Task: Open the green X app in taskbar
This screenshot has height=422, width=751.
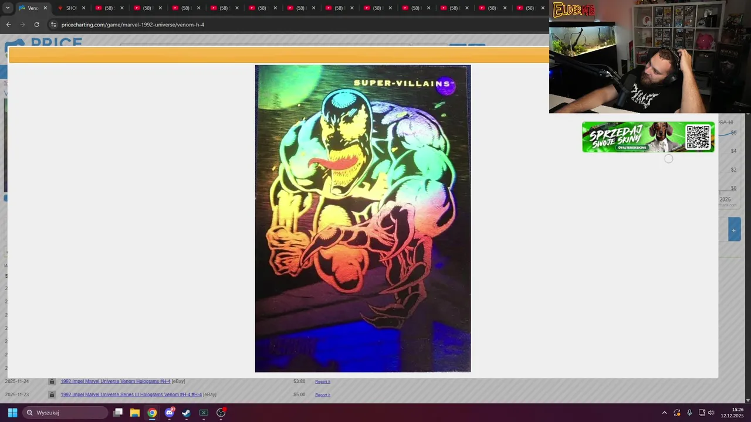Action: [204, 413]
